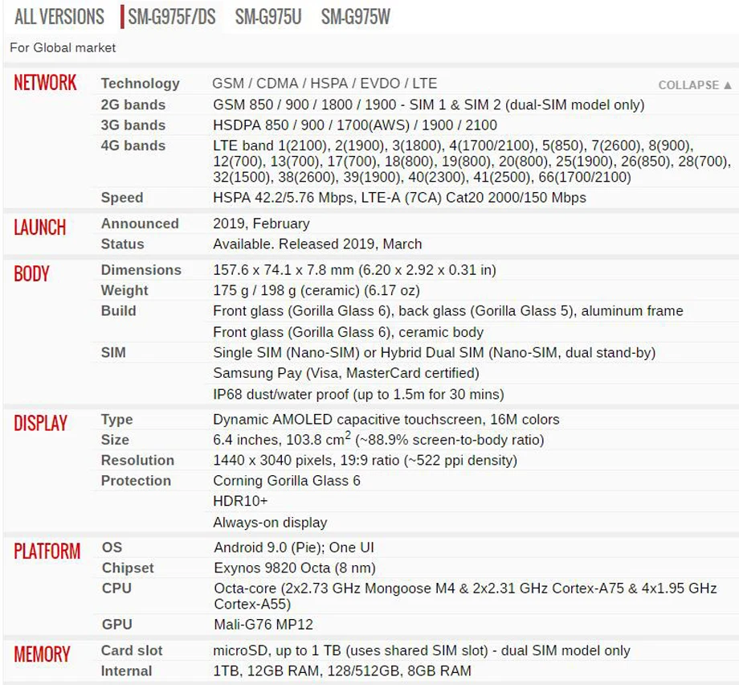Click the Dimensions label
The image size is (739, 685).
pos(141,270)
